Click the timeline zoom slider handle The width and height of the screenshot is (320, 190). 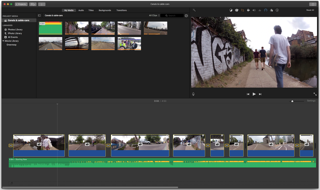[292, 101]
